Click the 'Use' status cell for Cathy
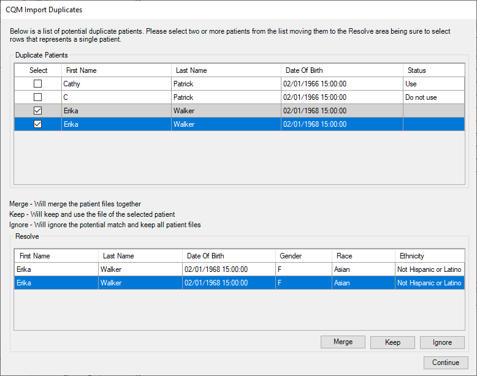The height and width of the screenshot is (376, 477). 433,83
